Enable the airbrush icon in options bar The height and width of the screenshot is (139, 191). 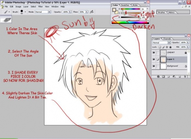(x=91, y=12)
